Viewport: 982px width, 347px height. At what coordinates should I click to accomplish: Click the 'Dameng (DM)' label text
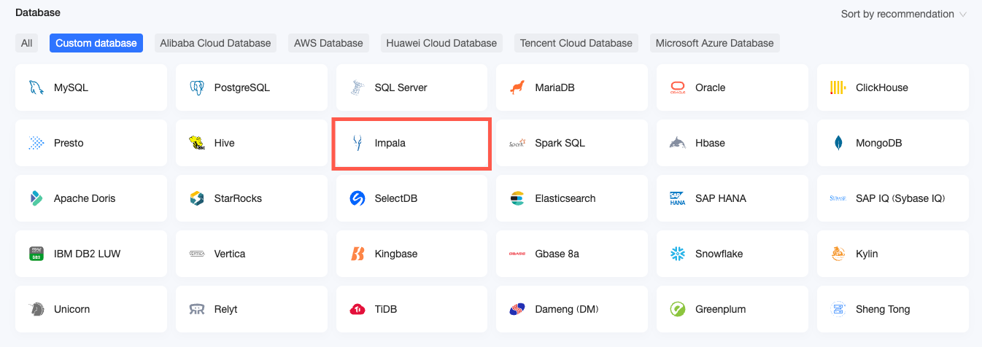(567, 309)
